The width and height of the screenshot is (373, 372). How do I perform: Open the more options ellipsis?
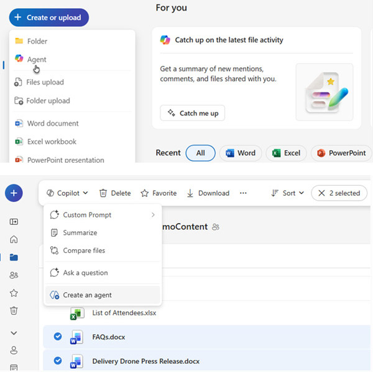coord(243,193)
